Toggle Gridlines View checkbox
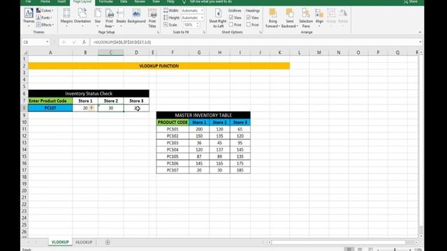 click(x=231, y=17)
